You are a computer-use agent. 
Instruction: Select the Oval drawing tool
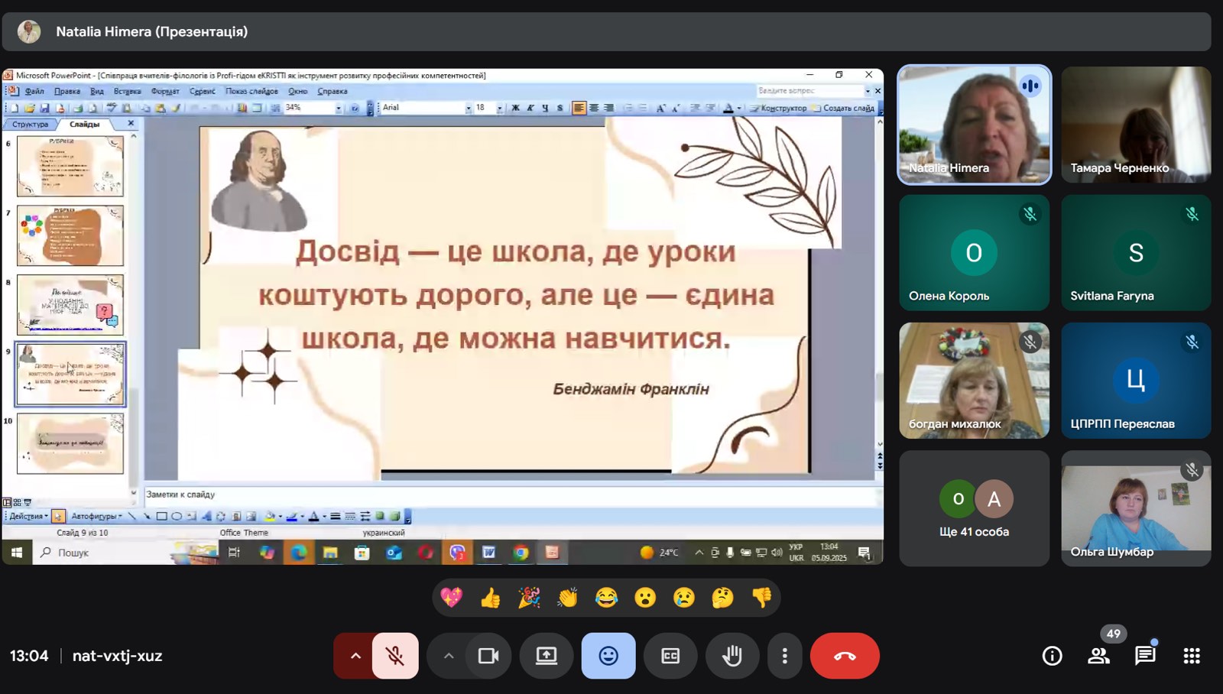177,517
